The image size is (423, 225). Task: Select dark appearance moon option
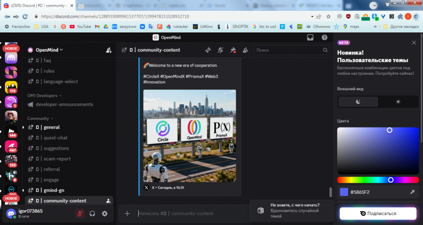pyautogui.click(x=358, y=102)
